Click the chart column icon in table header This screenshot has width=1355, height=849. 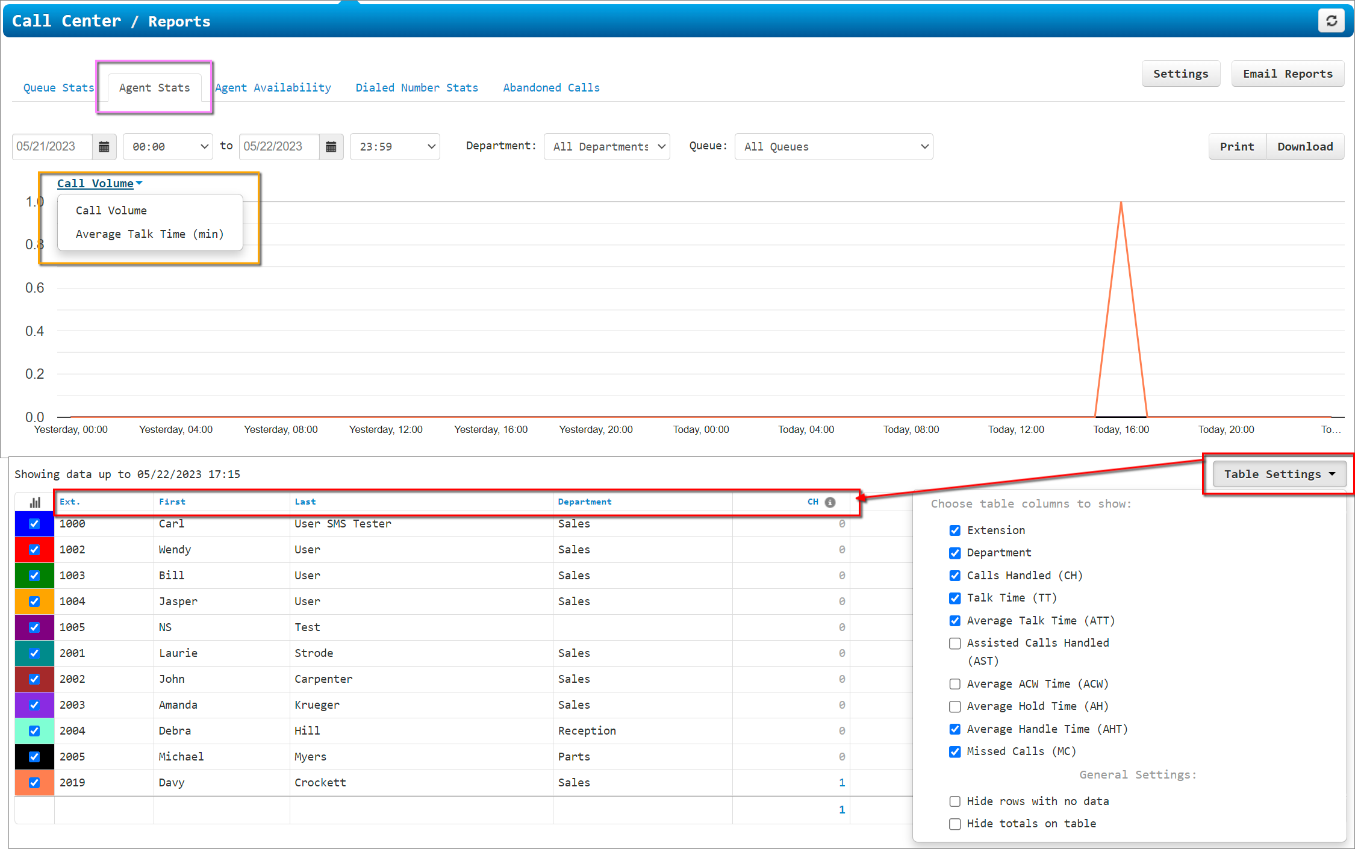click(35, 502)
